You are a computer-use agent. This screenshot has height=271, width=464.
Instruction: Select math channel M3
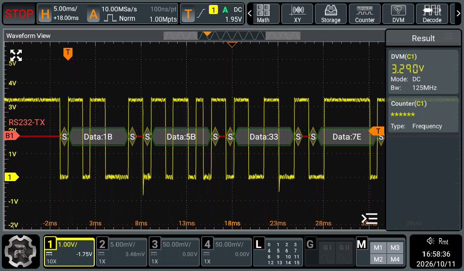tap(395, 248)
